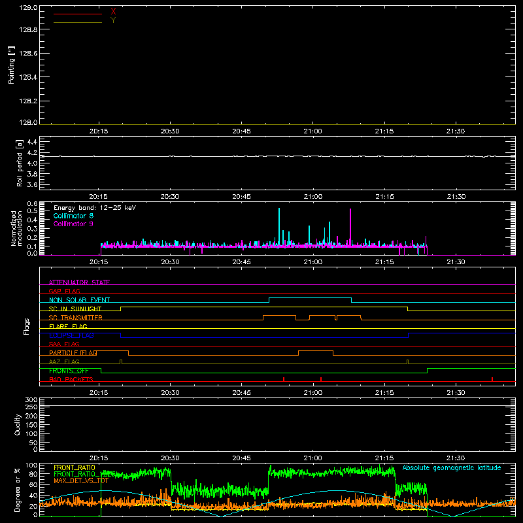523x523 pixels.
Task: Click the yellow FRONT_RATIO legend label
Action: point(75,467)
